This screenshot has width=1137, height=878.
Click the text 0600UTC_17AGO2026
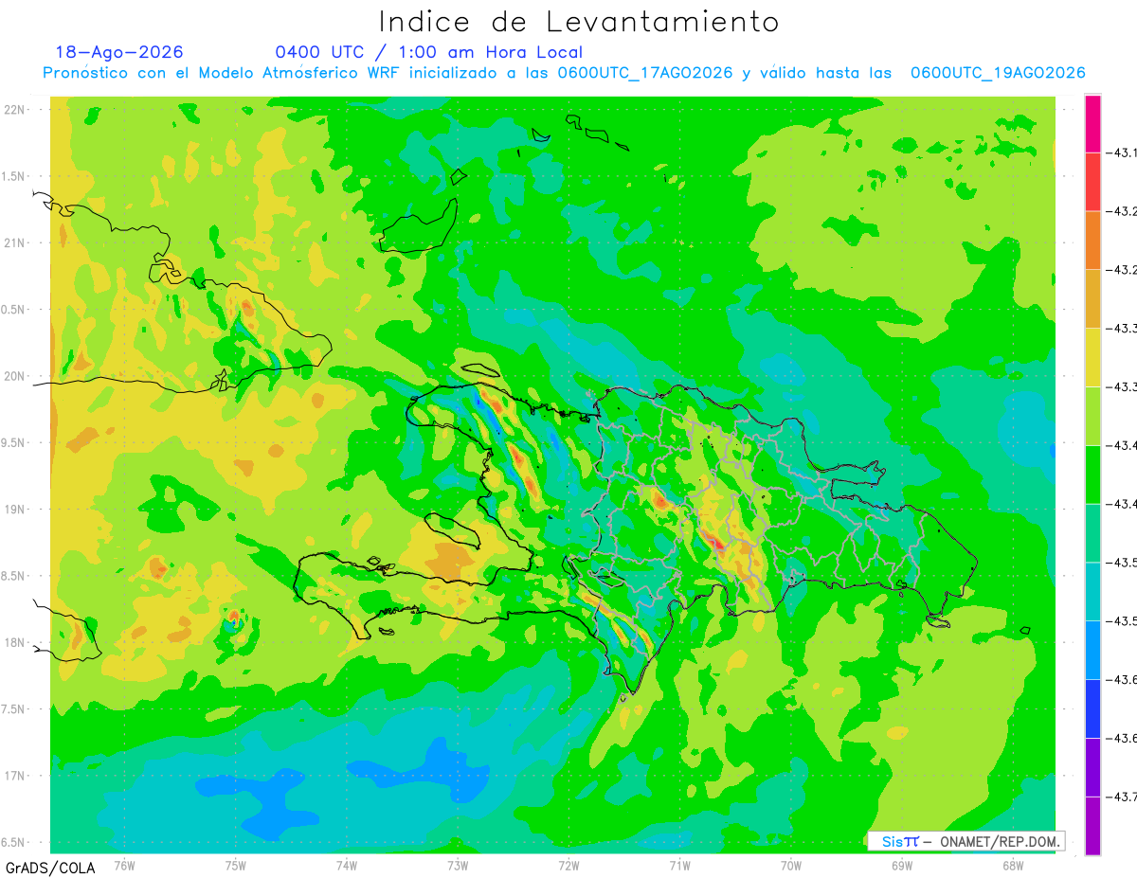[645, 73]
